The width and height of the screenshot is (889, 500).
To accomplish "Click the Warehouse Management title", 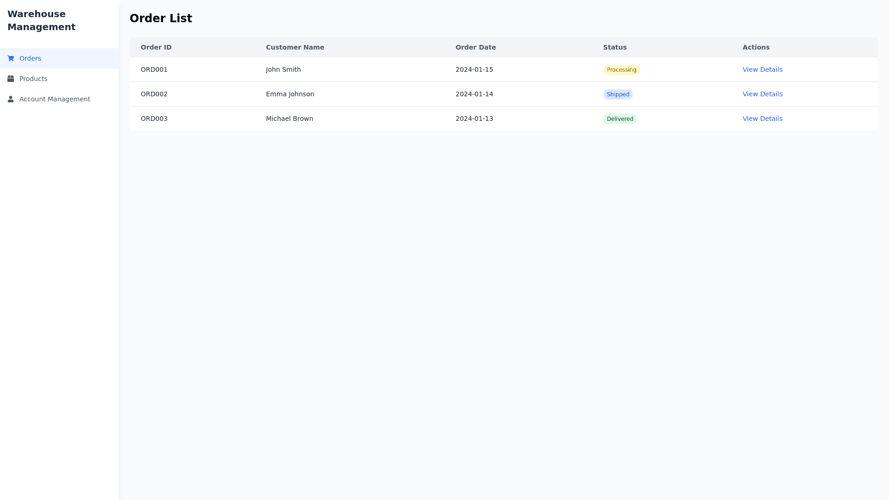I will [41, 20].
